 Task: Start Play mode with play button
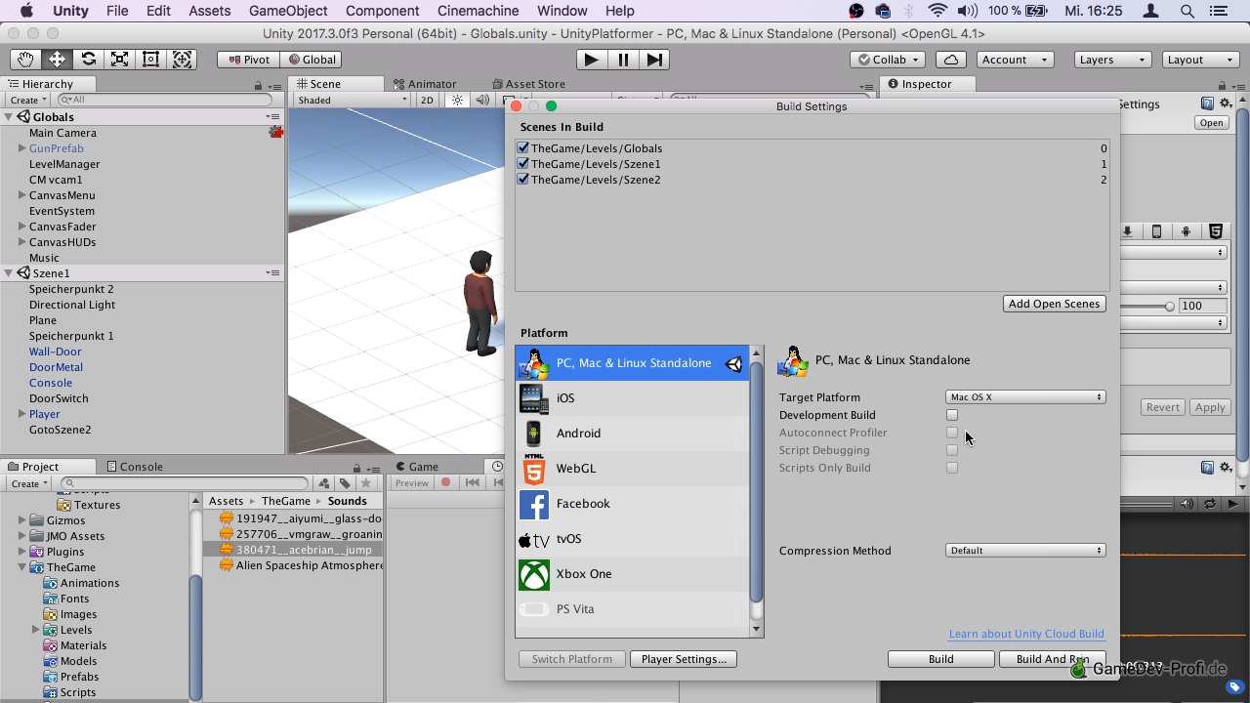tap(591, 60)
